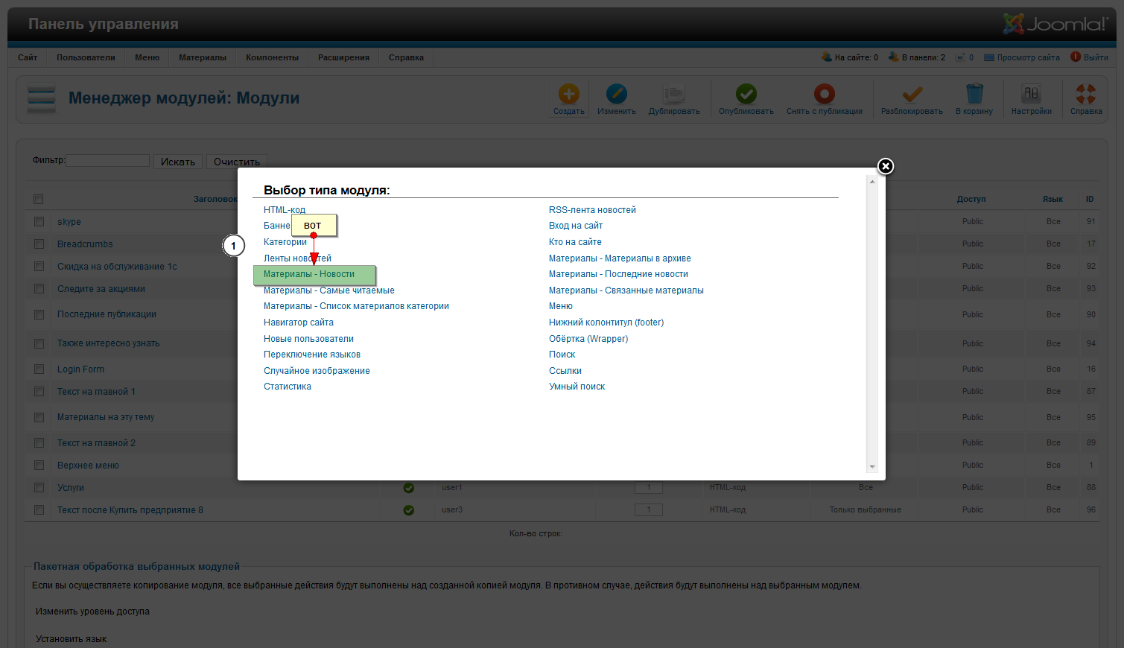
Task: Sort the table by ID column
Action: (1090, 199)
